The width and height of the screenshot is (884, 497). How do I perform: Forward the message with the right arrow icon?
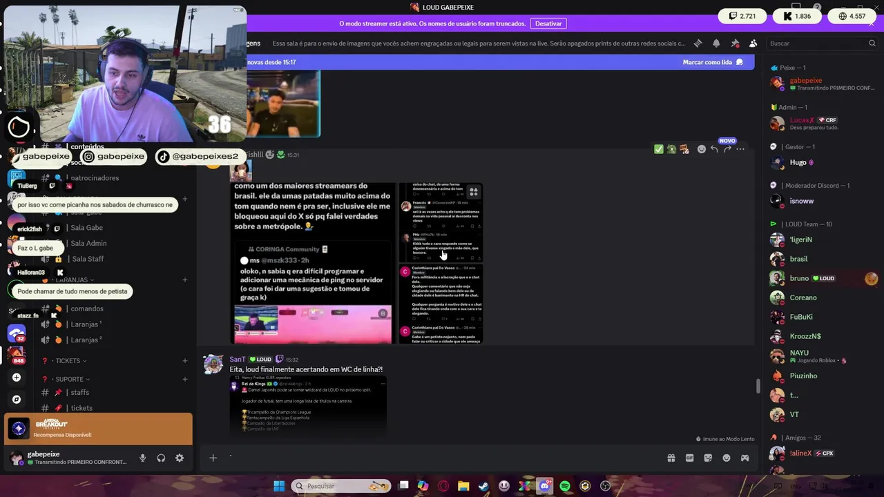coord(727,149)
